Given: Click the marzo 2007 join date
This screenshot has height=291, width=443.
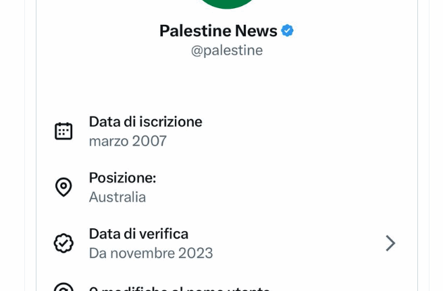Looking at the screenshot, I should [x=128, y=141].
